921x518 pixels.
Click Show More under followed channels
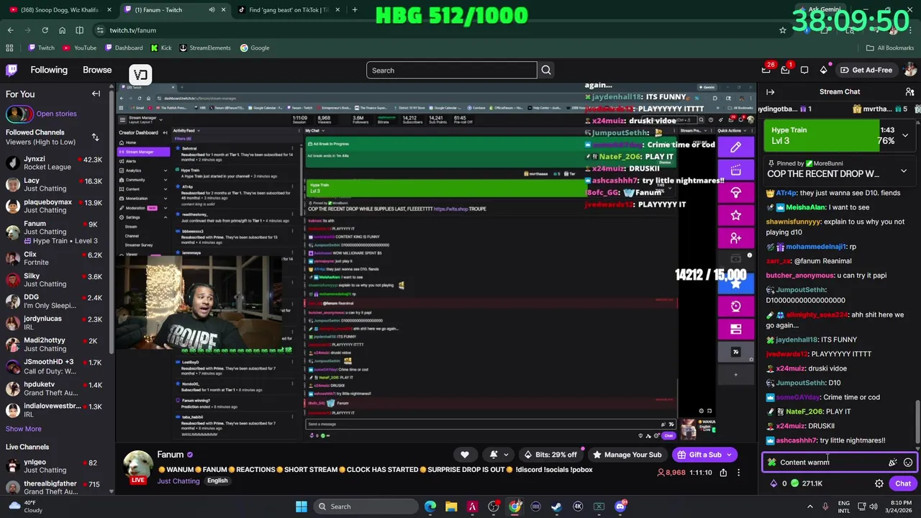[x=24, y=429]
